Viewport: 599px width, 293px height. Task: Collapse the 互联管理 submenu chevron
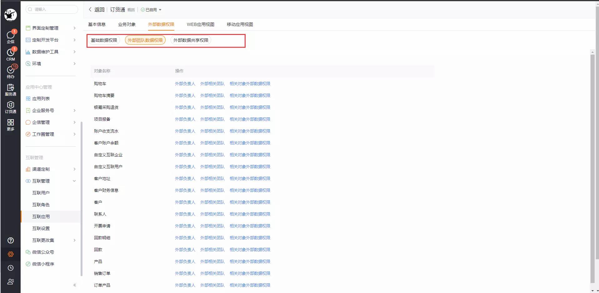coord(74,181)
